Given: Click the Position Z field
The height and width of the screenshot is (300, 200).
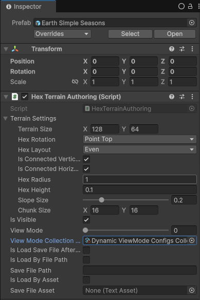Looking at the screenshot, I should coord(183,62).
